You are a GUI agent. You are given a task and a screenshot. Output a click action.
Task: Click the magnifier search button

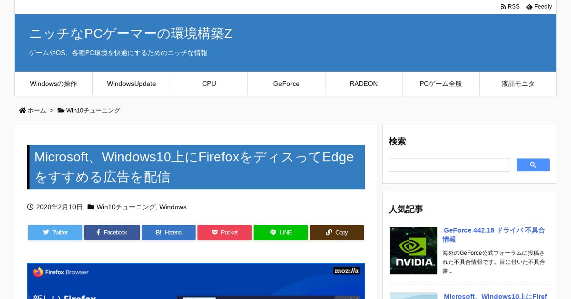click(x=533, y=165)
